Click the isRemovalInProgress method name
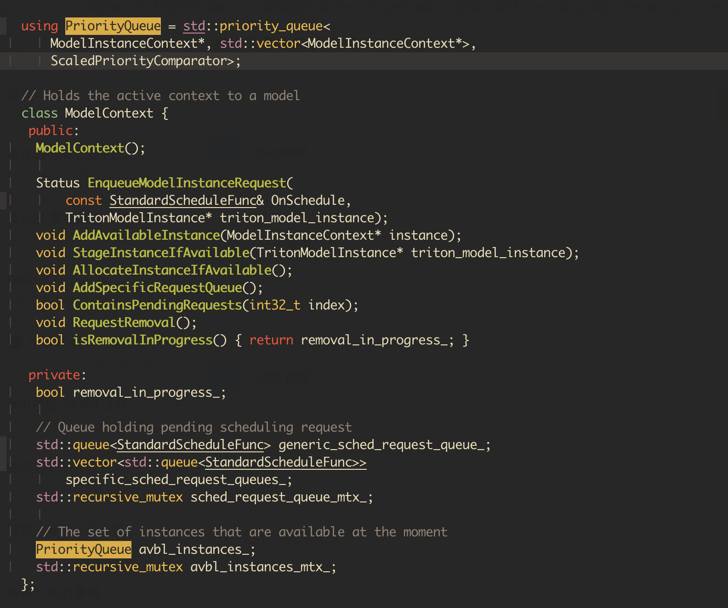Image resolution: width=728 pixels, height=608 pixels. (x=142, y=340)
